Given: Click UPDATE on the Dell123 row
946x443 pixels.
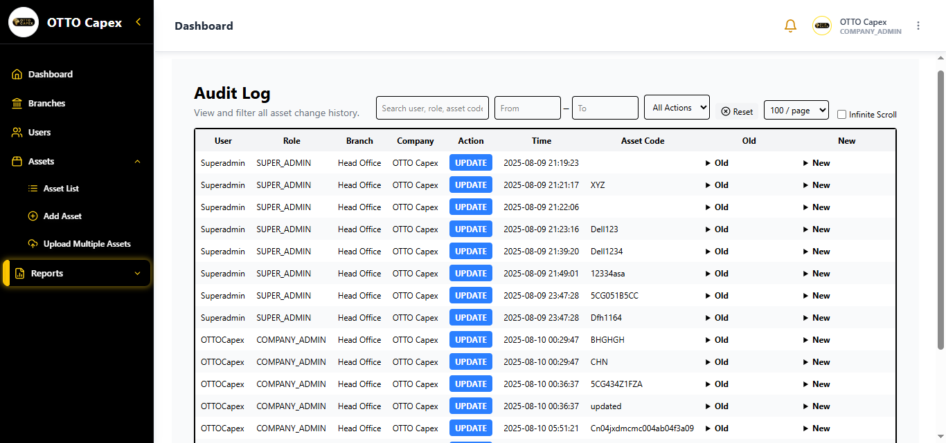Looking at the screenshot, I should click(x=470, y=229).
